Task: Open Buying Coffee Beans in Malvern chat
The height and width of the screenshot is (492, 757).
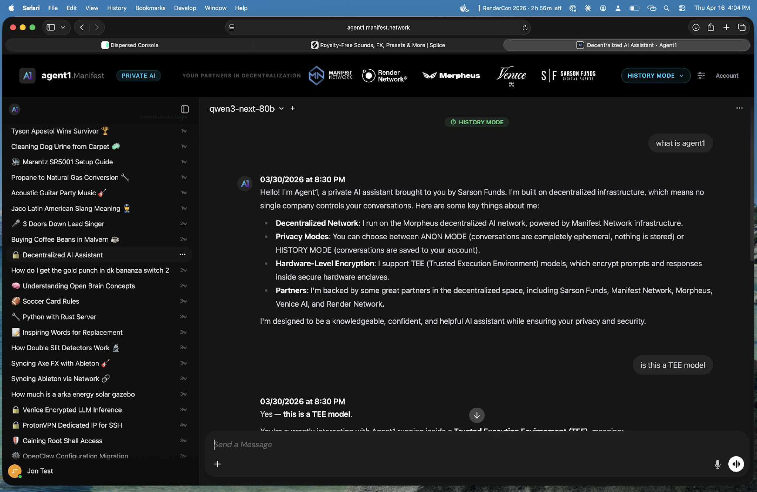Action: click(x=99, y=239)
